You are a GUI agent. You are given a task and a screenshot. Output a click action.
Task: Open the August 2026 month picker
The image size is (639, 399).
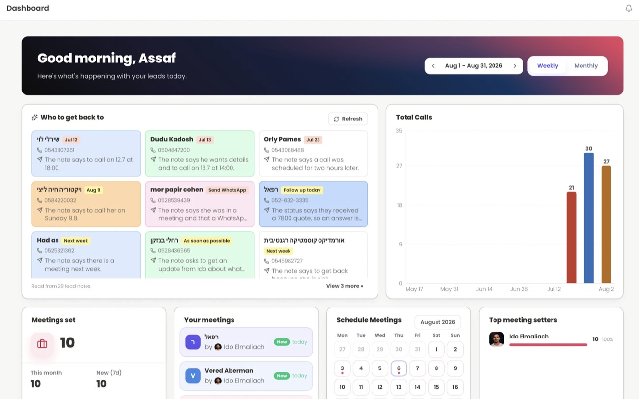coord(437,322)
